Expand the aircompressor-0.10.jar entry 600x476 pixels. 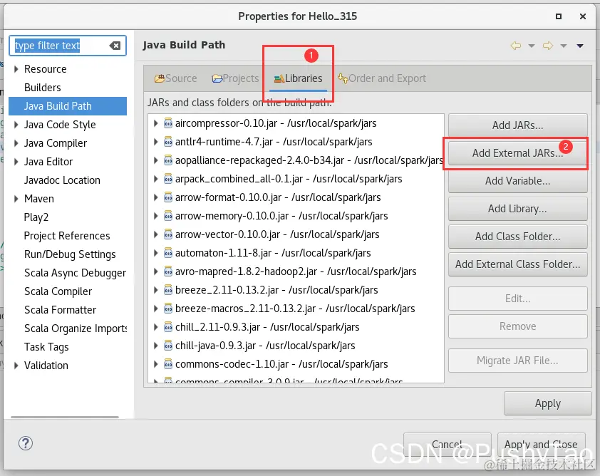tap(156, 123)
